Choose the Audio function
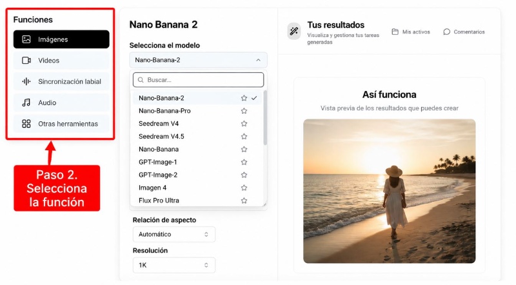The height and width of the screenshot is (285, 516). coord(61,103)
